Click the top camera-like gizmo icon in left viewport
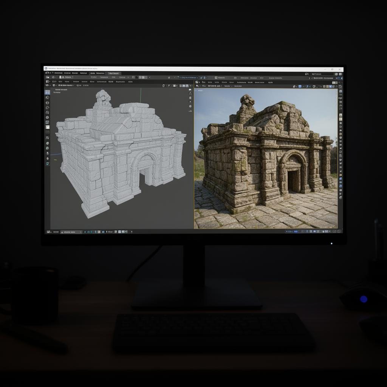The image size is (387, 387). [190, 90]
